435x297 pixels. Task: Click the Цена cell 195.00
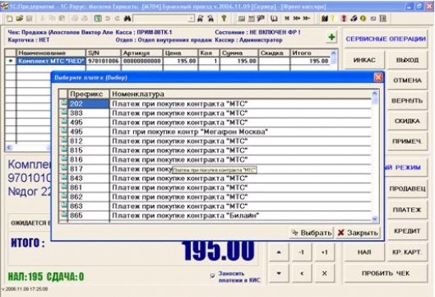pos(180,61)
